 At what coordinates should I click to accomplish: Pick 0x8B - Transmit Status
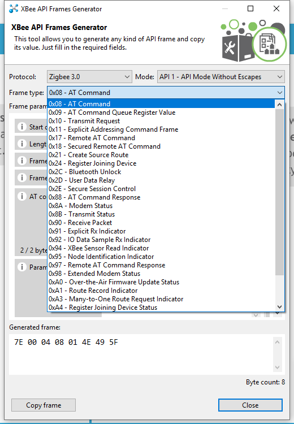click(x=161, y=214)
